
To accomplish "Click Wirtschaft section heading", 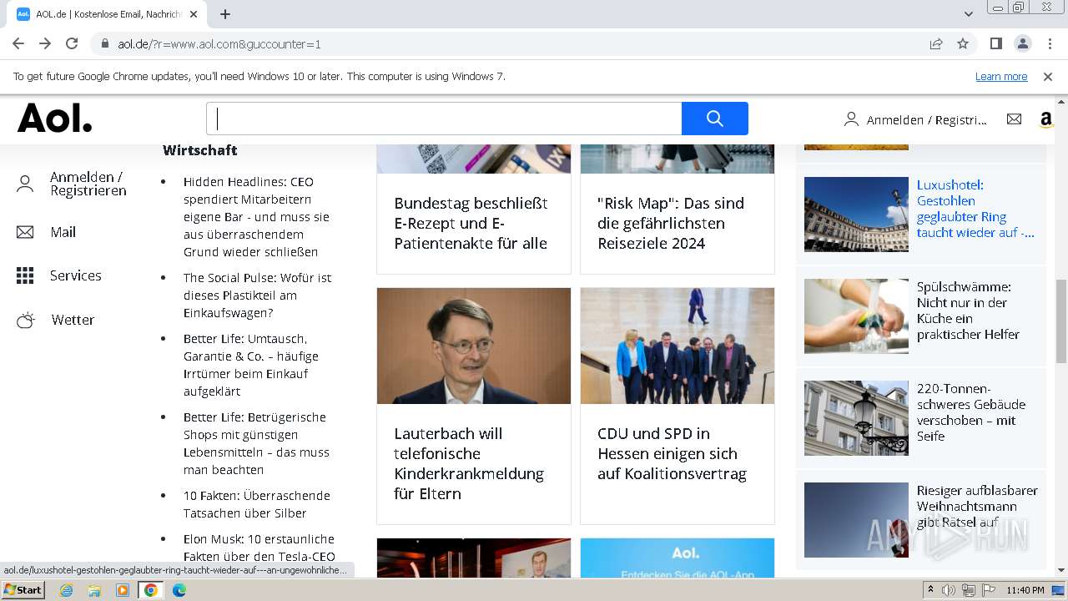I will 200,150.
